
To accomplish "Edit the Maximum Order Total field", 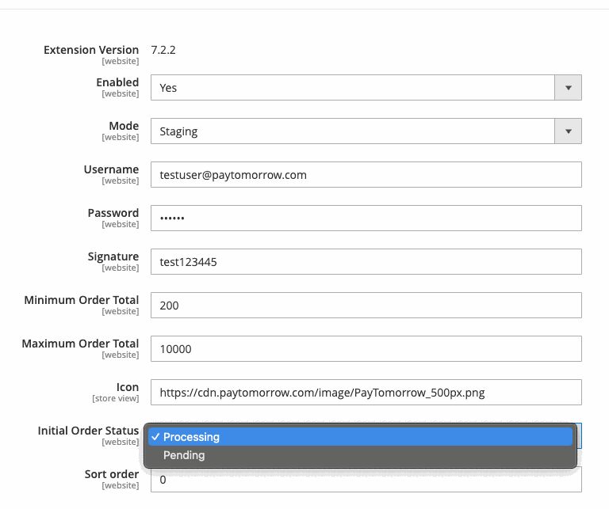I will click(366, 348).
